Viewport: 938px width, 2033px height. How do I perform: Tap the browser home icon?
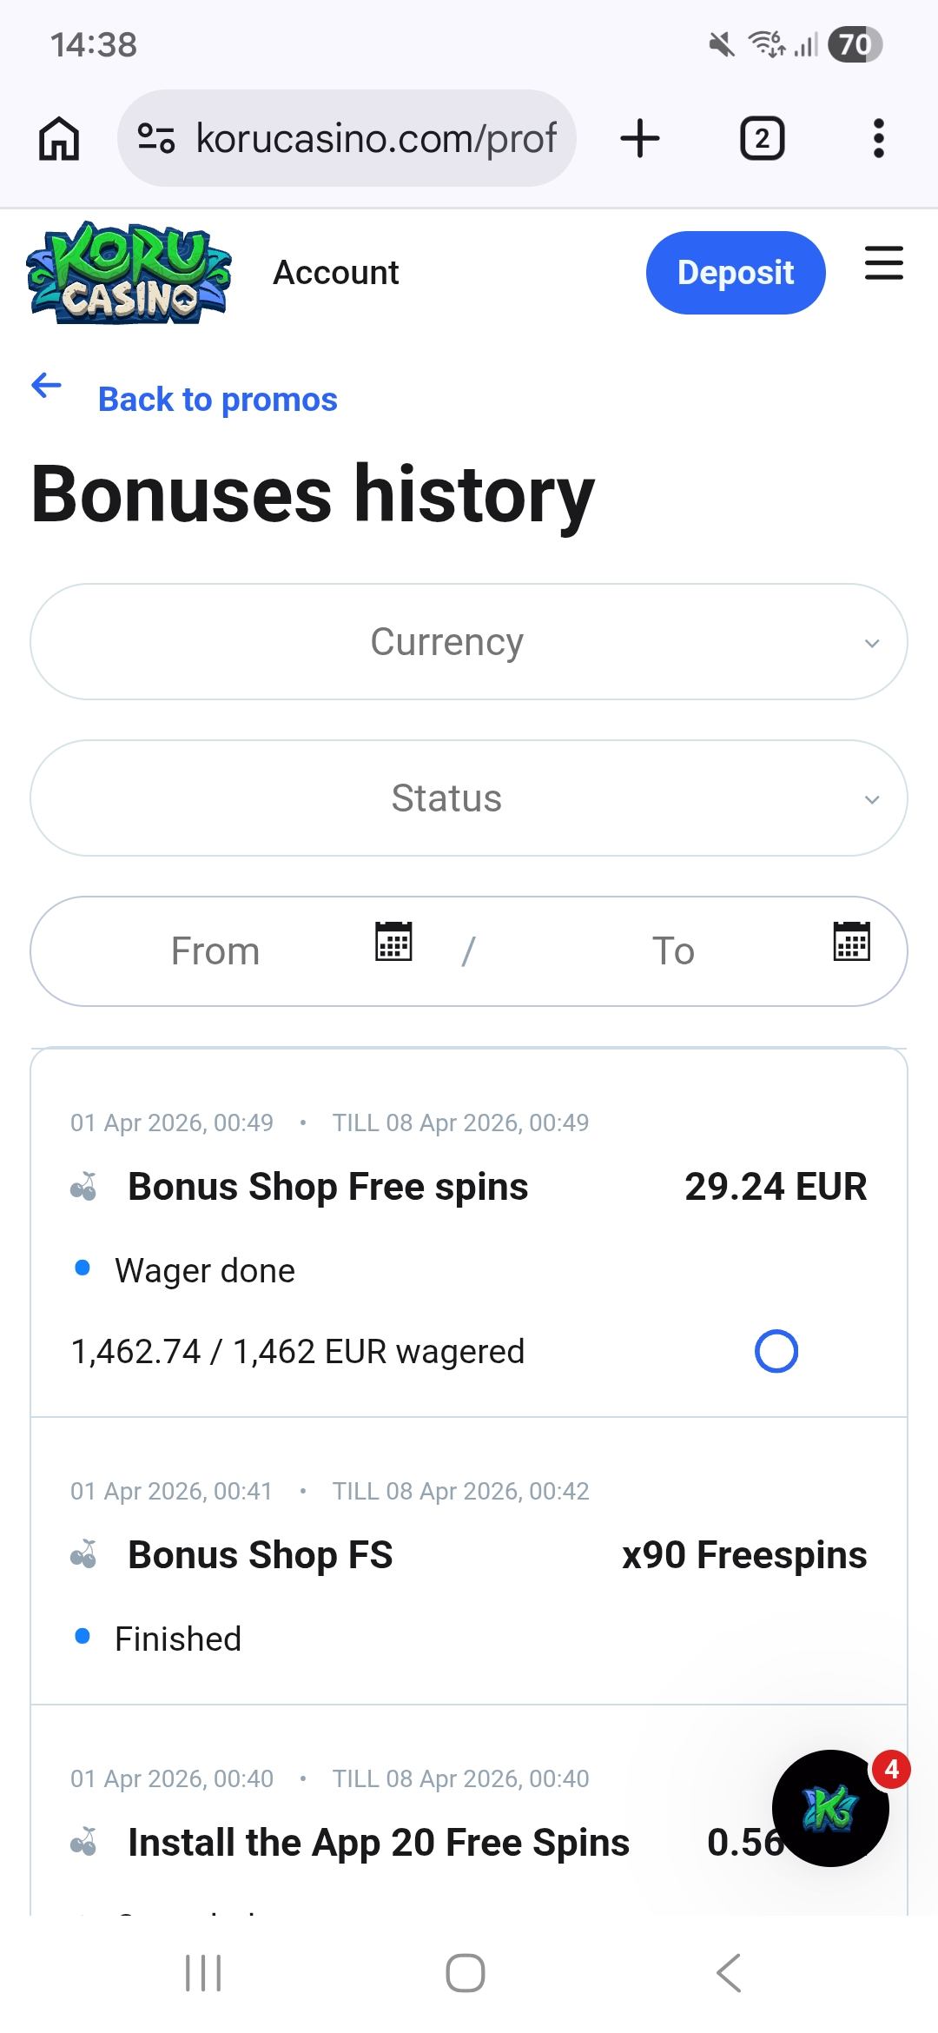point(59,139)
